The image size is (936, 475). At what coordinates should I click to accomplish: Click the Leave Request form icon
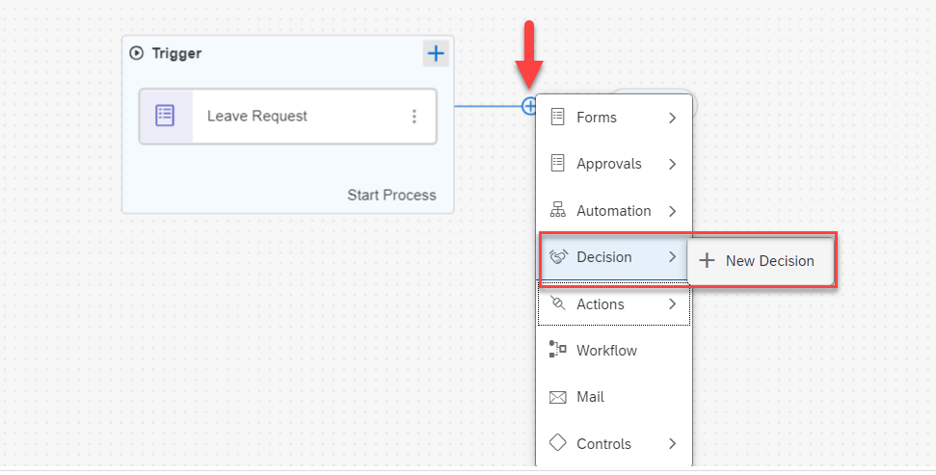pos(166,116)
